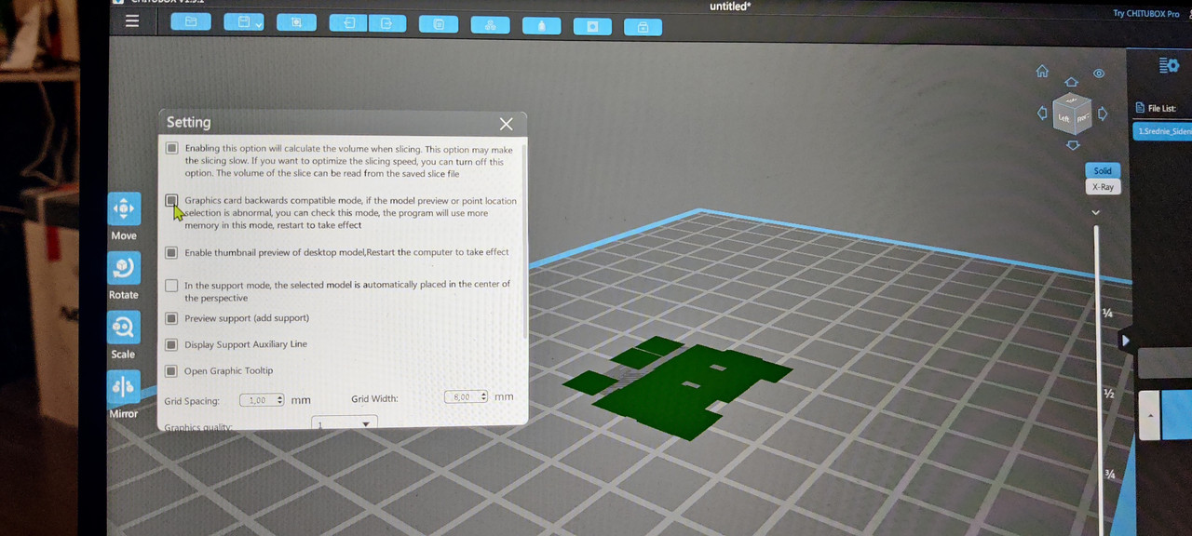Switch to X-Ray render mode
The height and width of the screenshot is (536, 1192).
coord(1103,187)
